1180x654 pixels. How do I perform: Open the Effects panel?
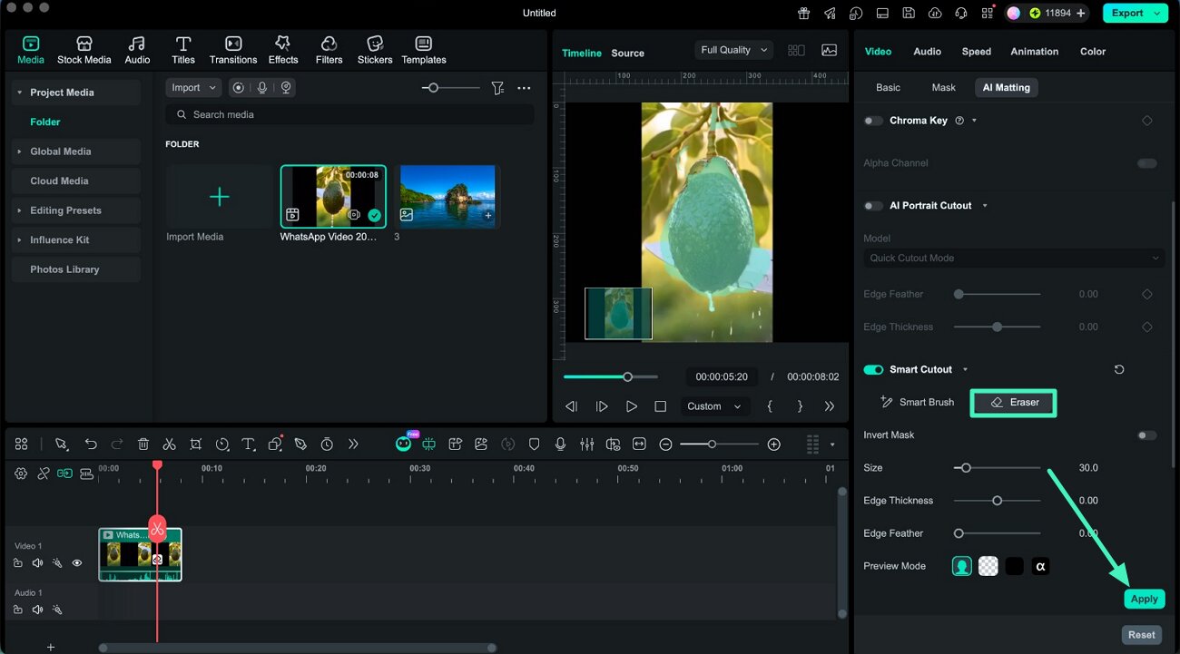[x=283, y=50]
